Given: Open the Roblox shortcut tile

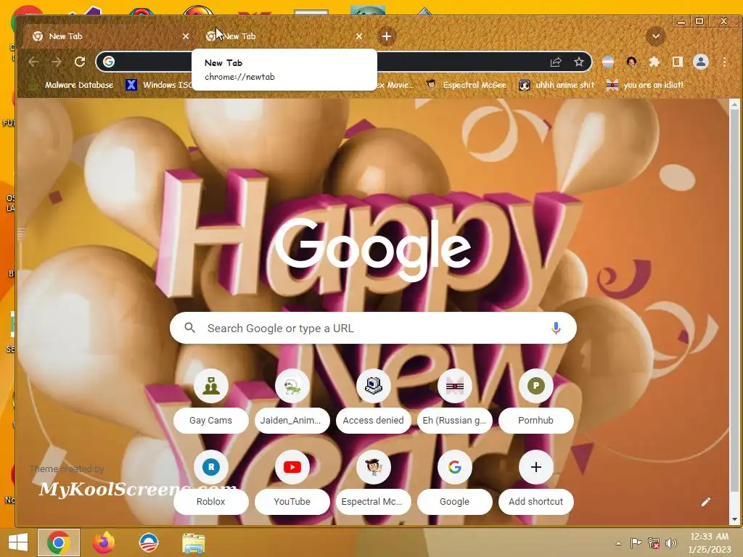Looking at the screenshot, I should click(211, 482).
